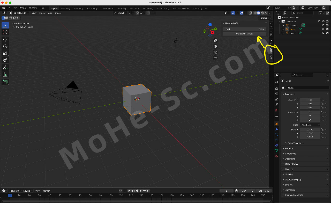Screen dimensions: 331x203
Task: Hide the Camera in viewport with eye icon
Action: coord(323,25)
